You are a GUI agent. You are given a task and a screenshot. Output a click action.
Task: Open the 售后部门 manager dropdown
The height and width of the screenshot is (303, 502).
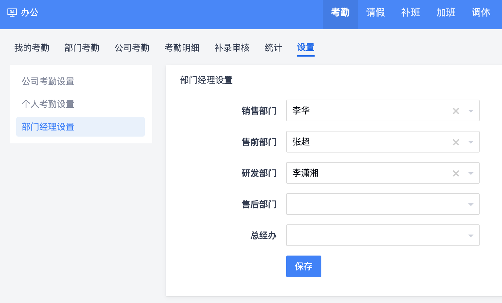[383, 204]
